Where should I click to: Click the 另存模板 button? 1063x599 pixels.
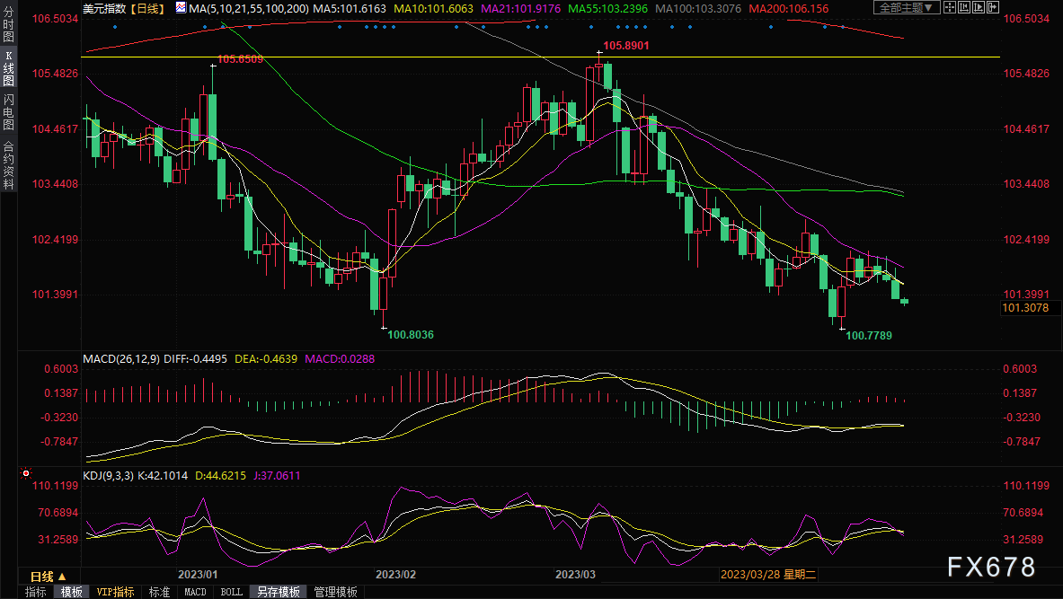[x=278, y=592]
